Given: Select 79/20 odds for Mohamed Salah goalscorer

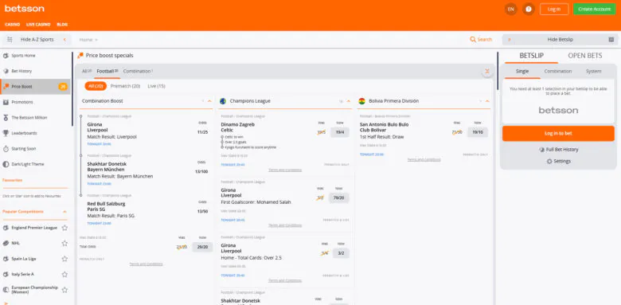Looking at the screenshot, I should [338, 197].
